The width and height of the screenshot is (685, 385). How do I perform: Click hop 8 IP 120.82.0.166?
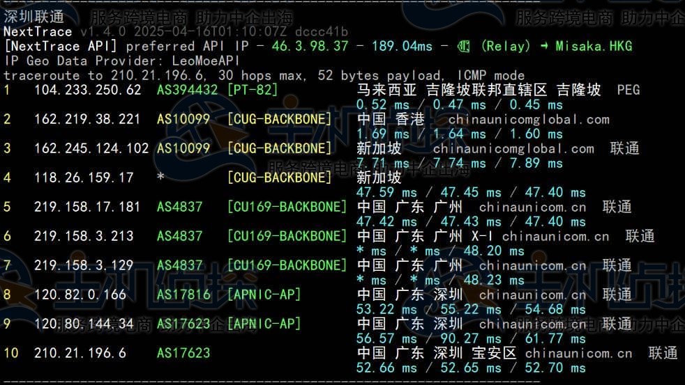point(80,294)
